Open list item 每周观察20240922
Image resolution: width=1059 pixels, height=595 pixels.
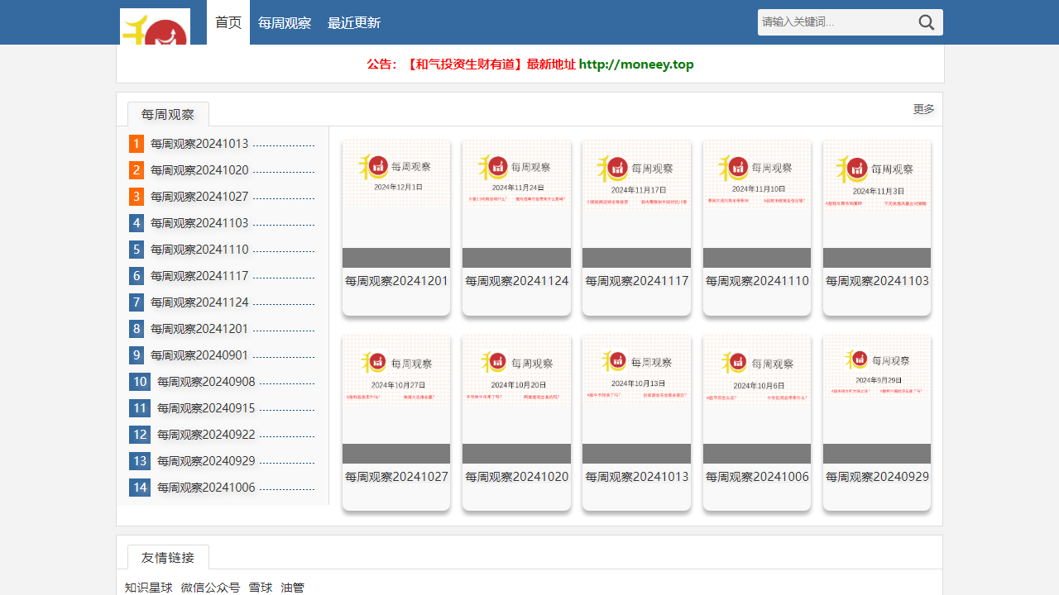pos(206,435)
